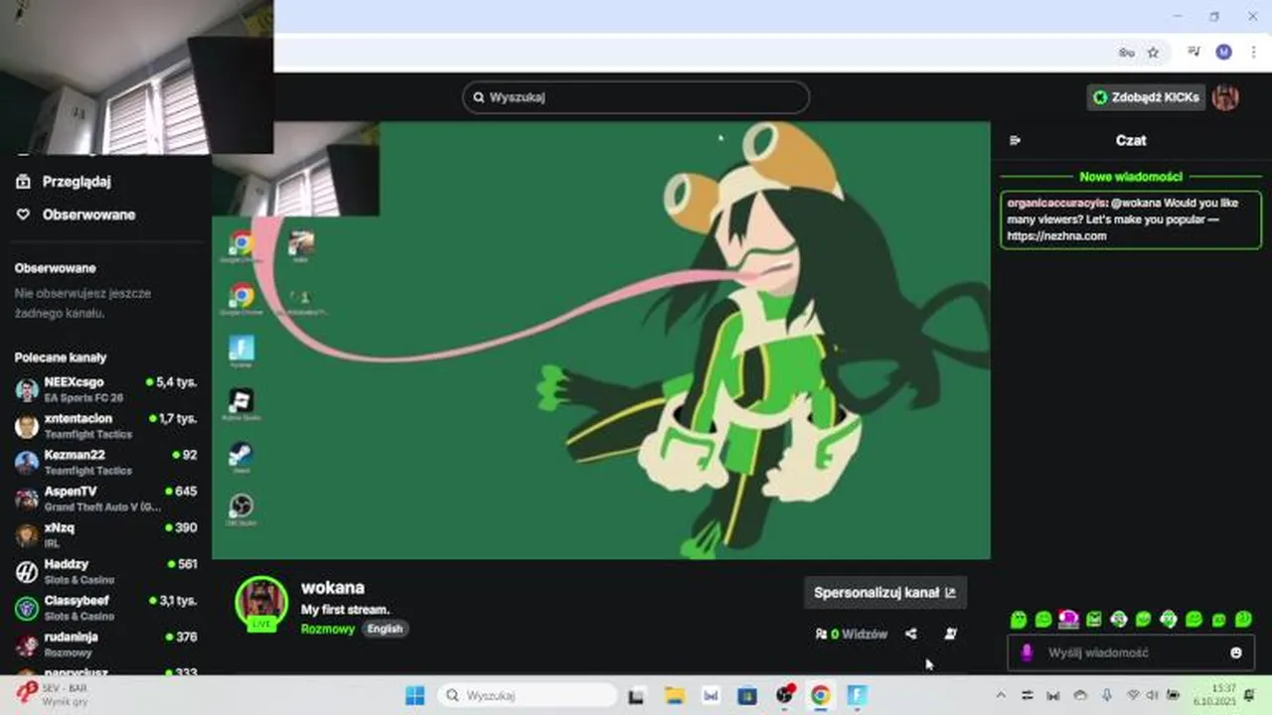
Task: Select the second green Kick emote
Action: [1043, 619]
